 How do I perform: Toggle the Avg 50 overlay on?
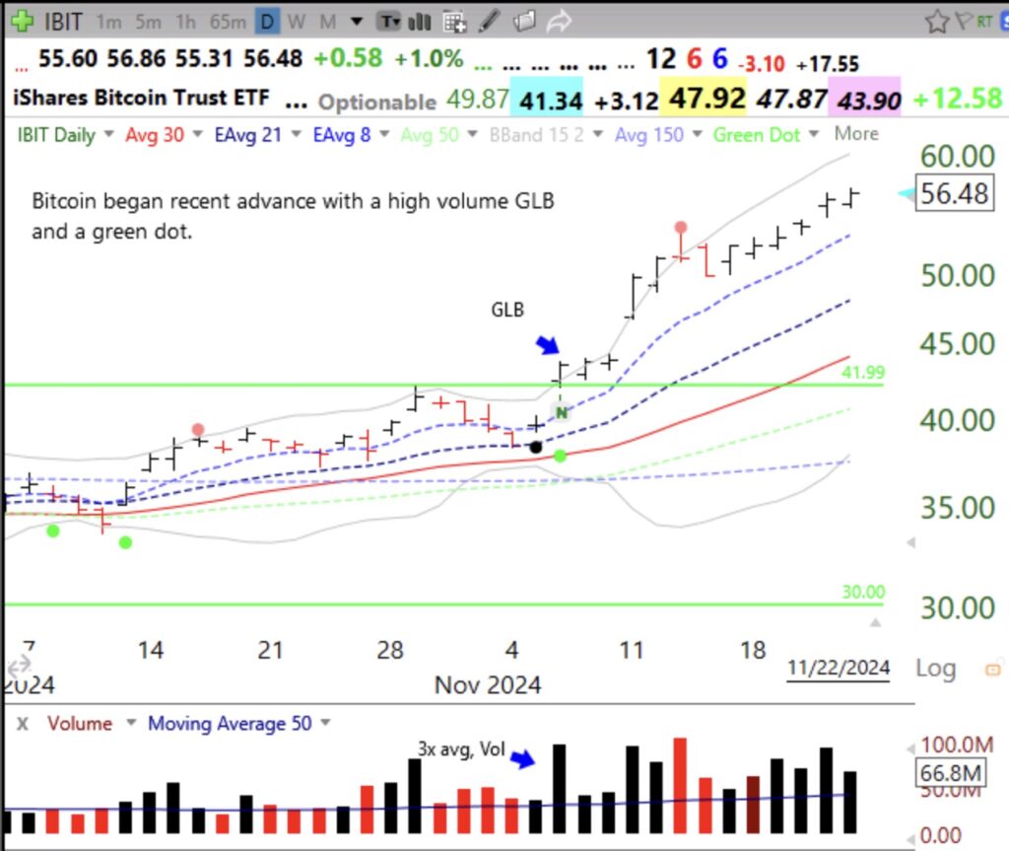(x=428, y=134)
